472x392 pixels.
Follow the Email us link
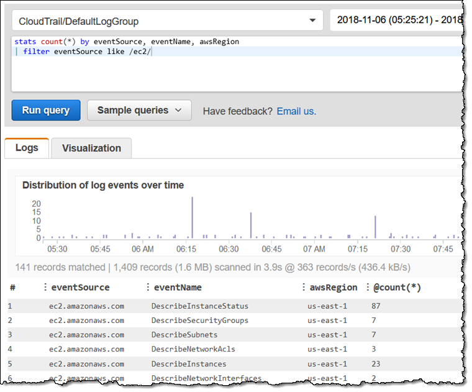click(x=296, y=111)
